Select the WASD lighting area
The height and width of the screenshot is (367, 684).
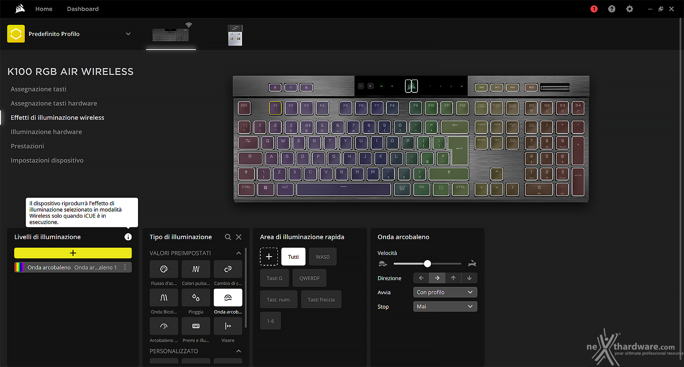point(323,257)
